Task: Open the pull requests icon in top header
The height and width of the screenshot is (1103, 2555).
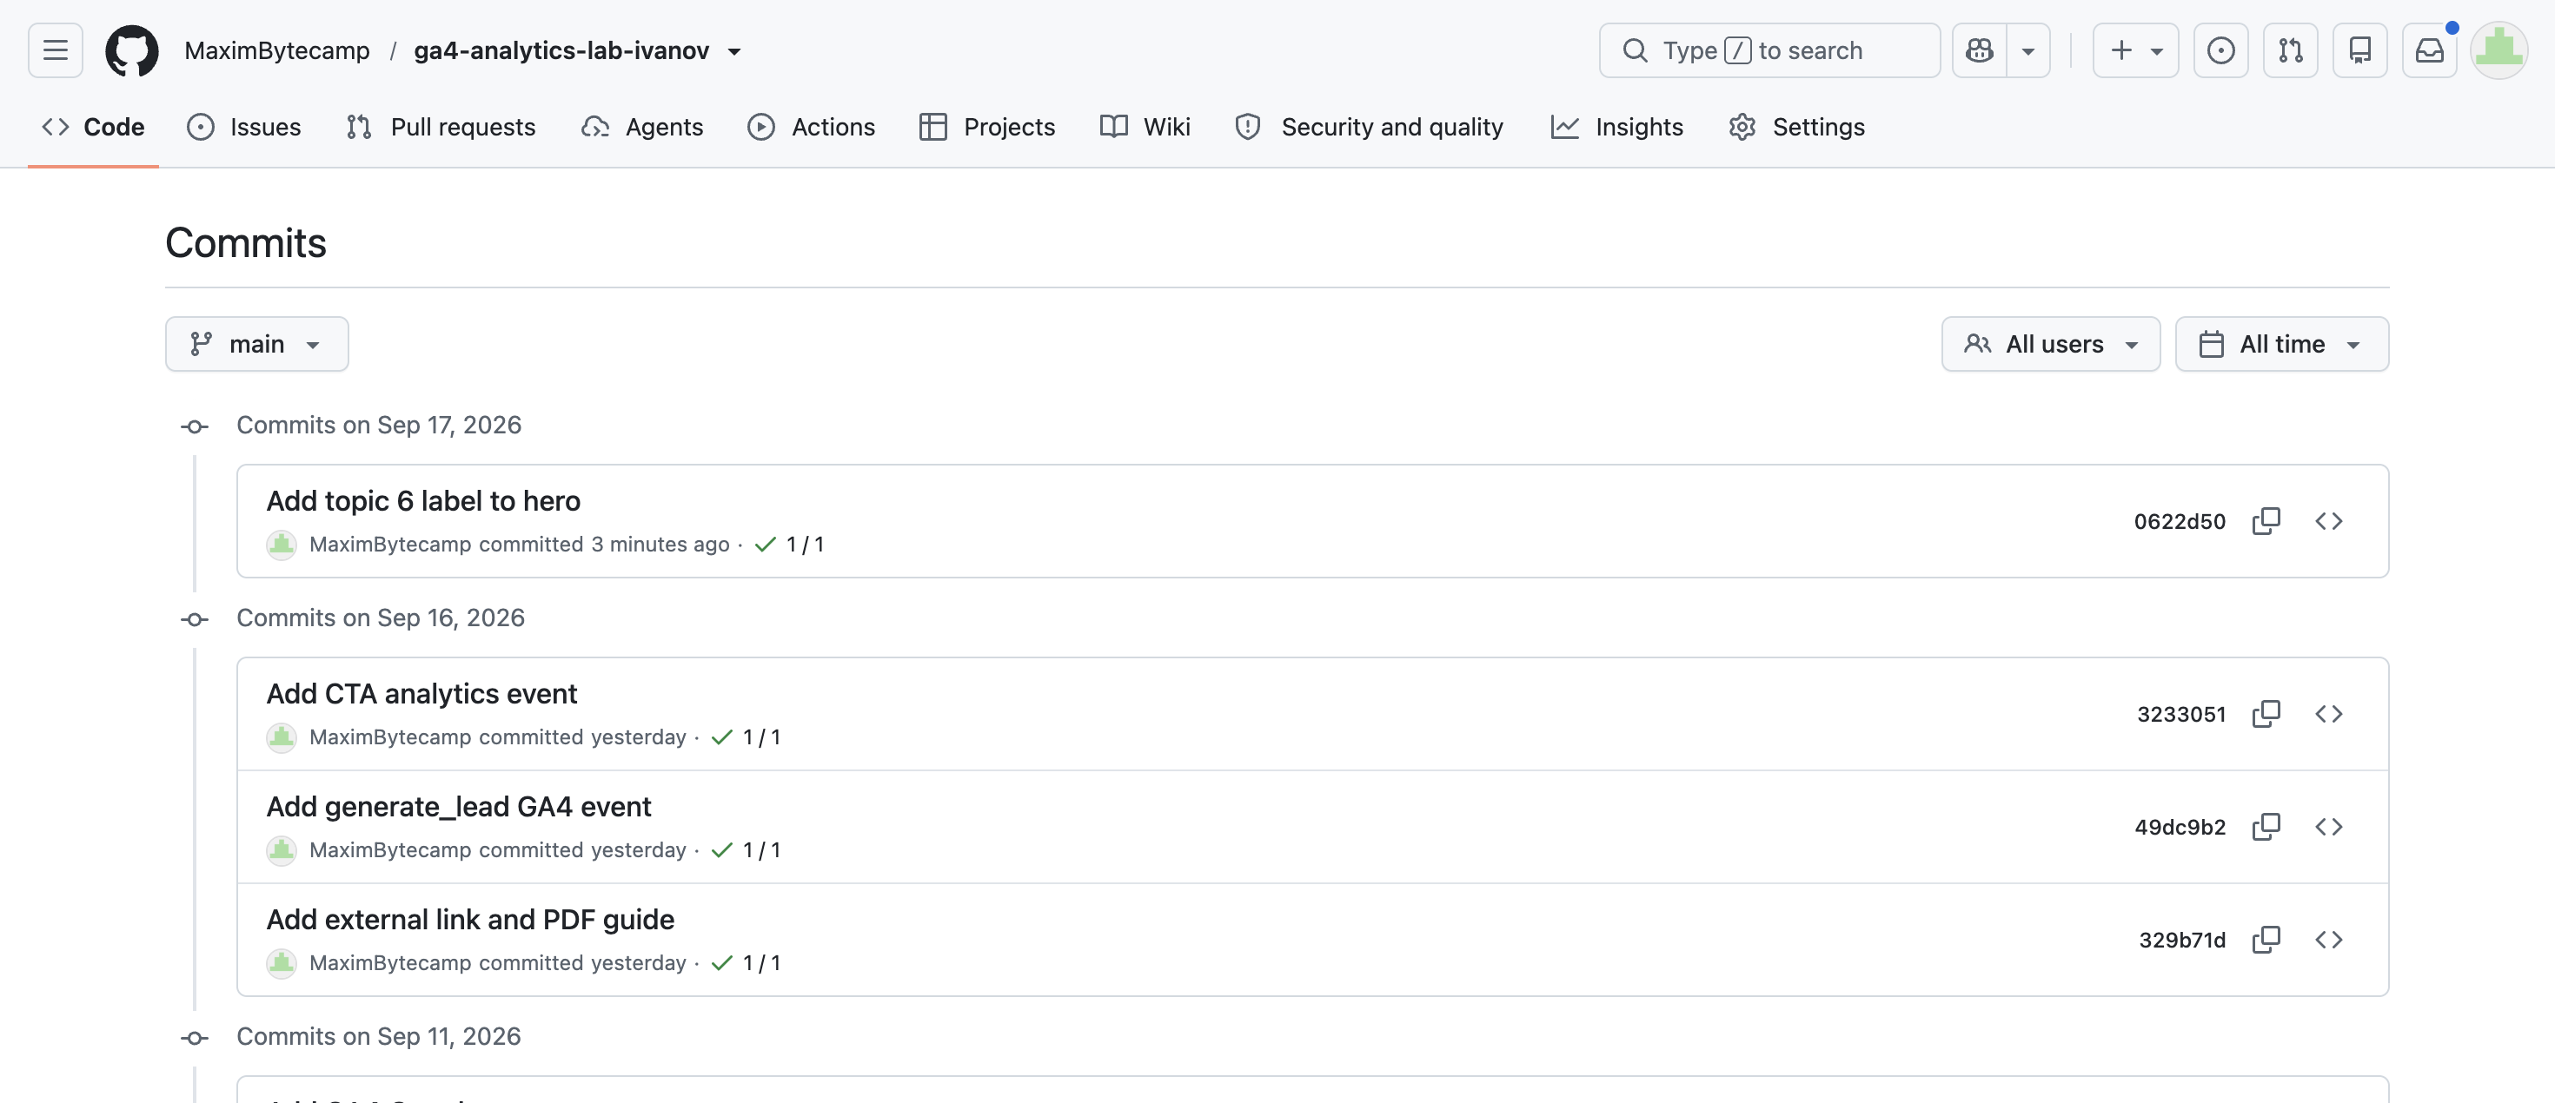Action: click(x=2290, y=50)
